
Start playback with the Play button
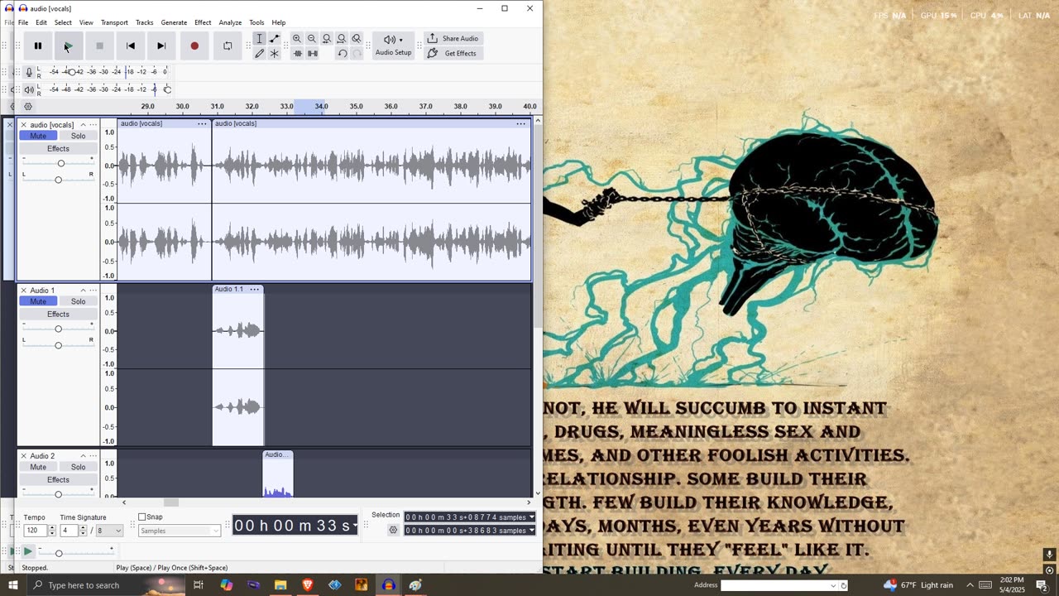69,46
